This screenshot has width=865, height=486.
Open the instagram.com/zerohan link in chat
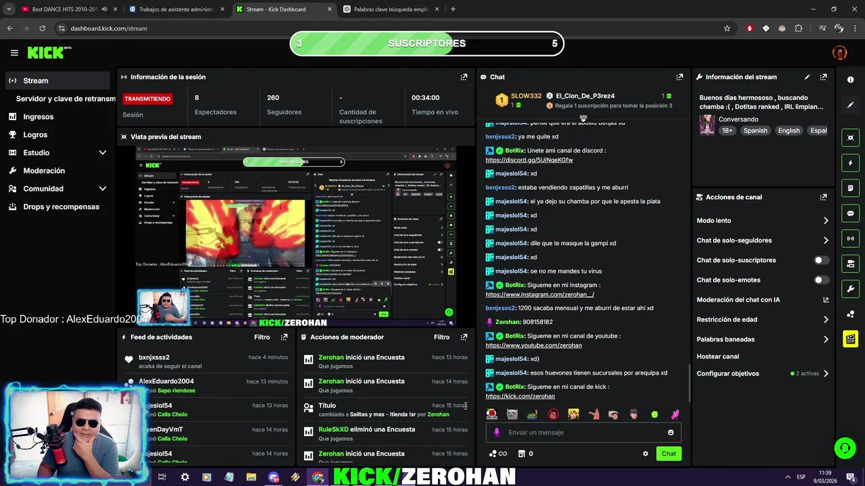coord(540,294)
